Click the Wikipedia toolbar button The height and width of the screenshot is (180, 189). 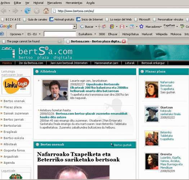(x=161, y=34)
